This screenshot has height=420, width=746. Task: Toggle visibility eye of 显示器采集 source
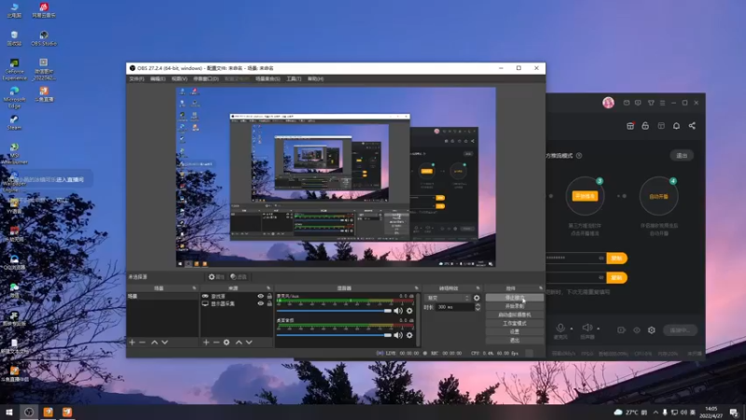pyautogui.click(x=261, y=303)
